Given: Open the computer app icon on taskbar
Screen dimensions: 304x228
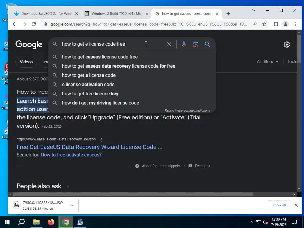Looking at the screenshot, I should (x=80, y=222).
